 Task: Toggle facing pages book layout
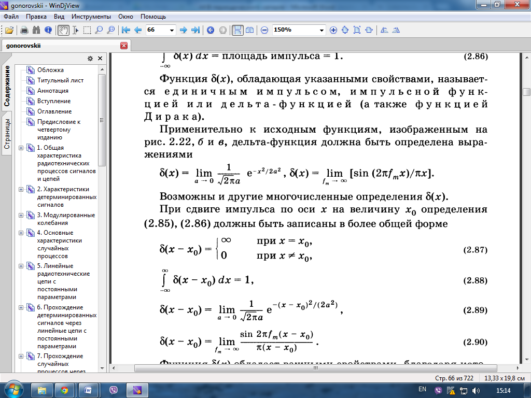249,30
